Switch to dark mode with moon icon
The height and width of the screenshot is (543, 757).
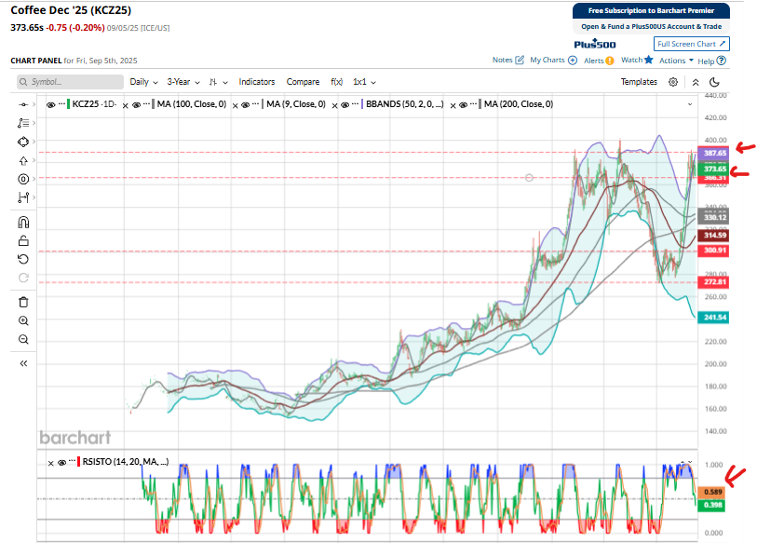tap(714, 82)
